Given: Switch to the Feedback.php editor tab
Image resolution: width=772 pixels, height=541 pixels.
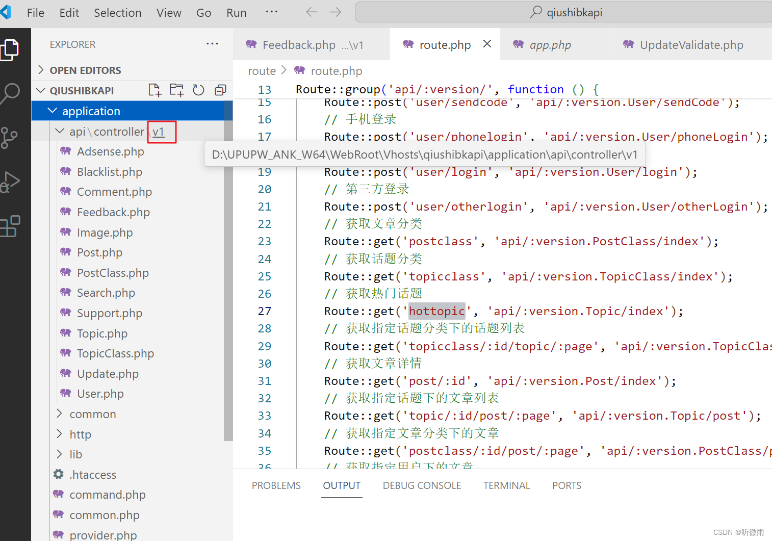Looking at the screenshot, I should tap(312, 45).
